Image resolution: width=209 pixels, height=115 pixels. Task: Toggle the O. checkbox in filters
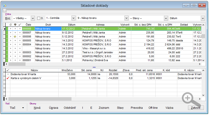(x=39, y=18)
